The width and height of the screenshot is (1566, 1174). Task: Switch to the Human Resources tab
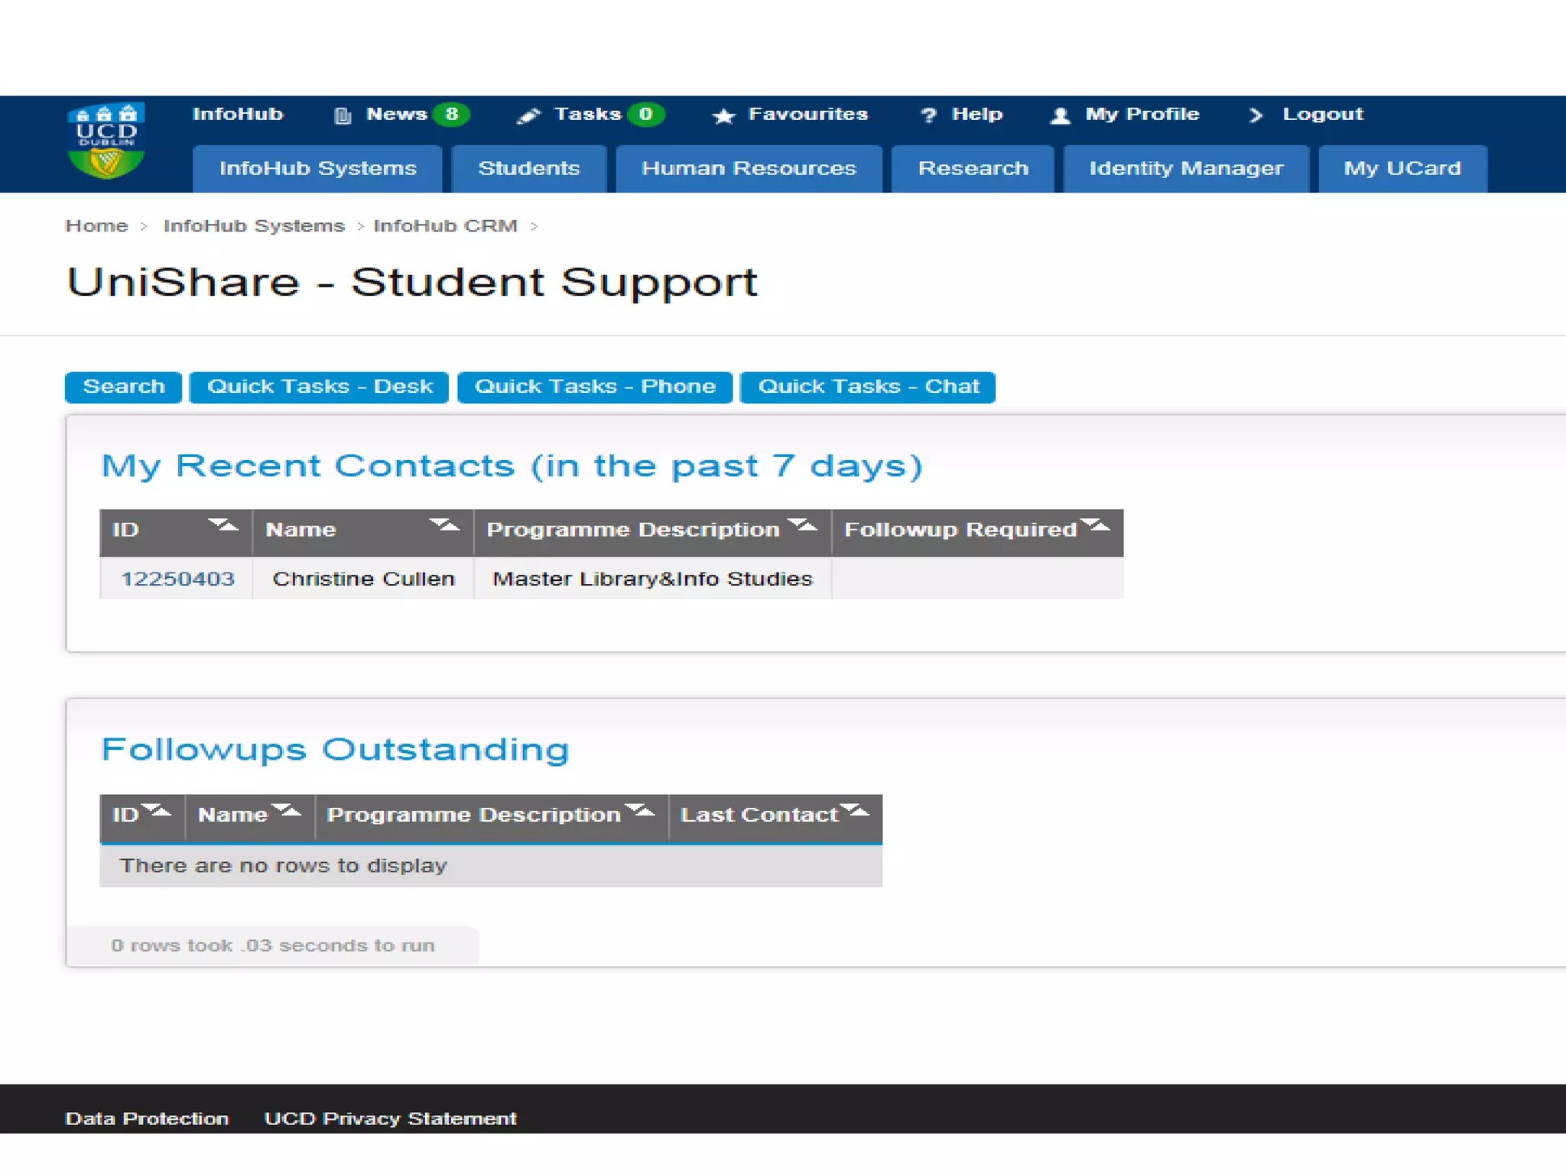point(748,169)
